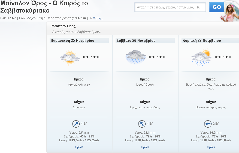Click the Friday partly cloudy sun icon

point(70,57)
